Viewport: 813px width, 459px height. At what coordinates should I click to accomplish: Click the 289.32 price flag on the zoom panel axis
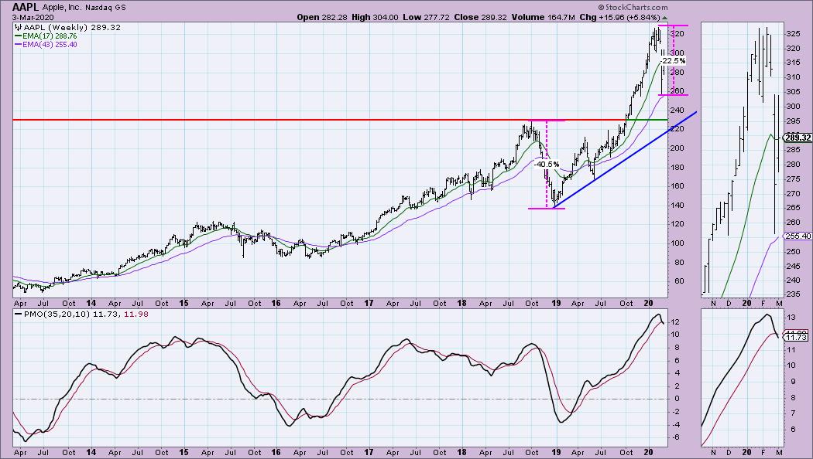(798, 138)
